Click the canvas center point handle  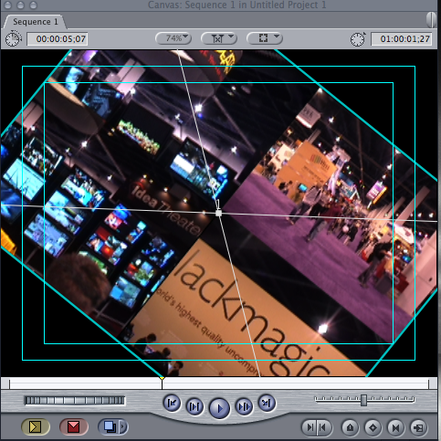tap(218, 213)
